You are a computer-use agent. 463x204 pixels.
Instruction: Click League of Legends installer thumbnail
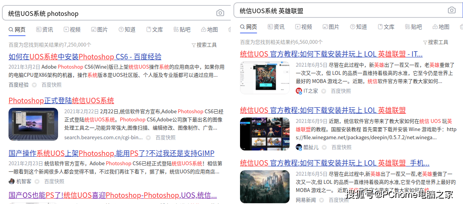(x=265, y=78)
